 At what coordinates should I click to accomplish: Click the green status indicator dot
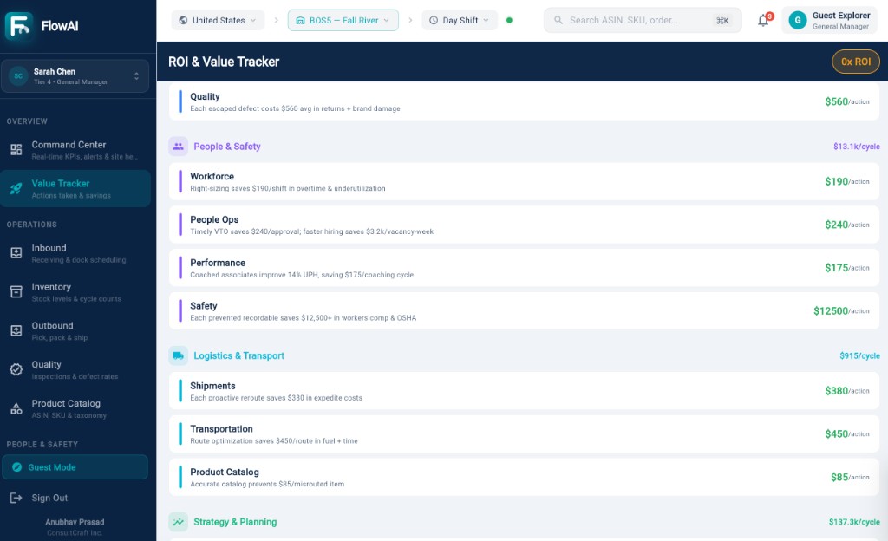509,20
